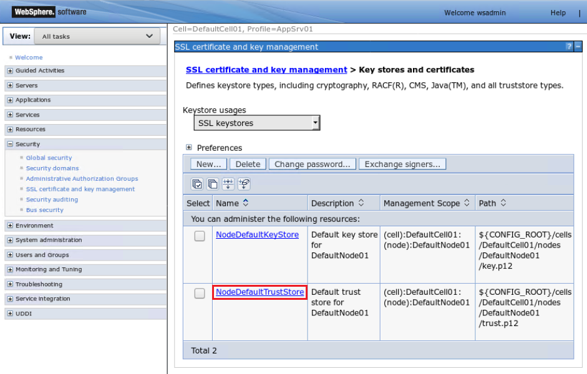Expand the Environment navigation node
Viewport: 587px width, 374px height.
[x=10, y=226]
